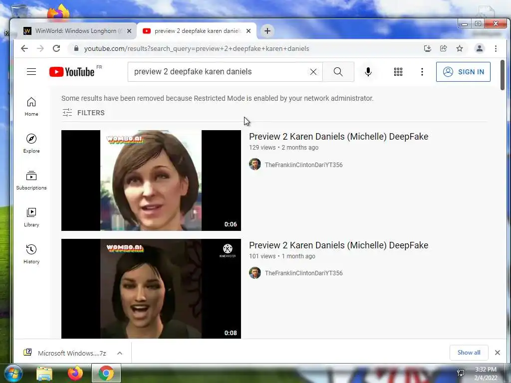This screenshot has height=383, width=511.
Task: Close the YouTube search tab
Action: pyautogui.click(x=249, y=31)
